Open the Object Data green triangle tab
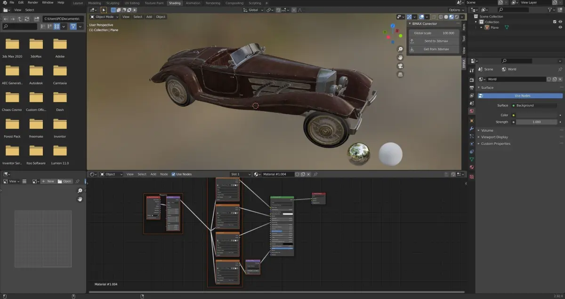 click(x=472, y=159)
